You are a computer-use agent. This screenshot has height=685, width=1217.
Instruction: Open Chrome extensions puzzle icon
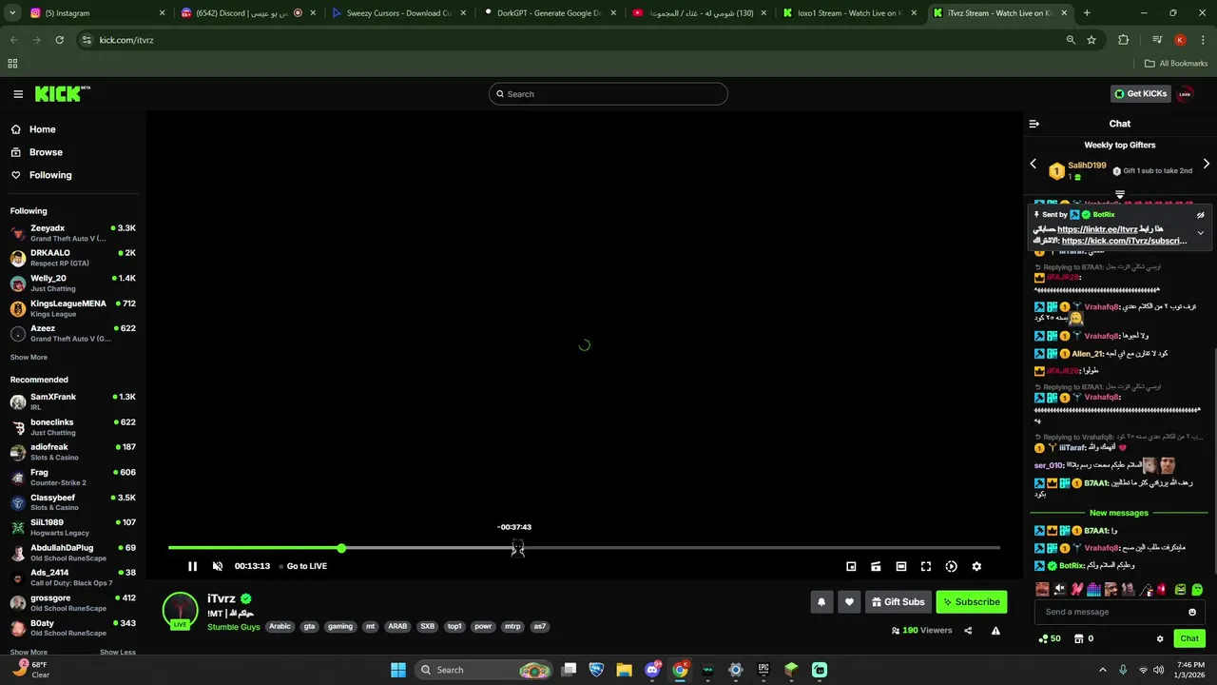tap(1124, 40)
